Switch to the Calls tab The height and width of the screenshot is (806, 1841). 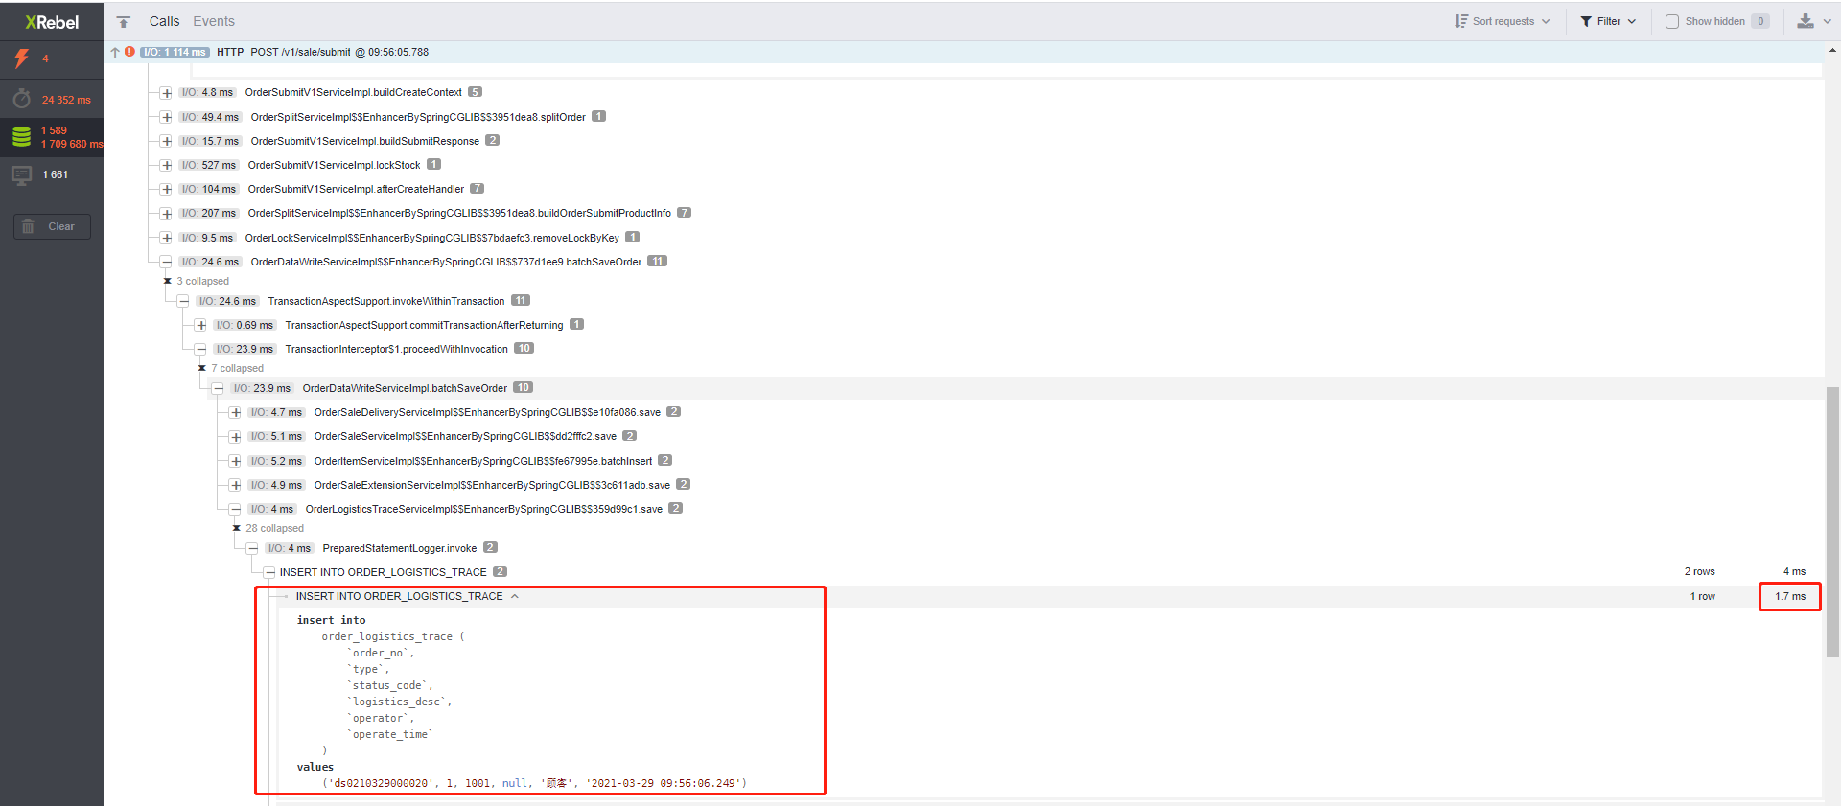164,21
